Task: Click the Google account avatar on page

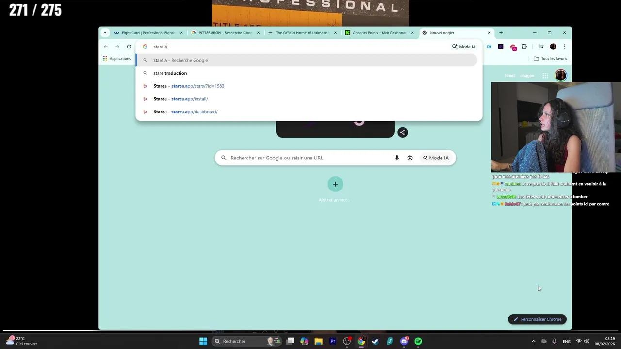Action: click(561, 75)
